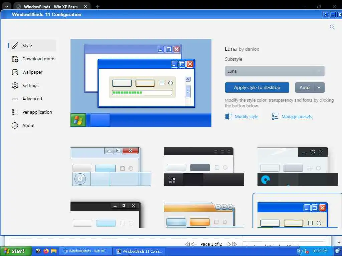Expand the Luna substyle dropdown
The height and width of the screenshot is (256, 342).
275,71
